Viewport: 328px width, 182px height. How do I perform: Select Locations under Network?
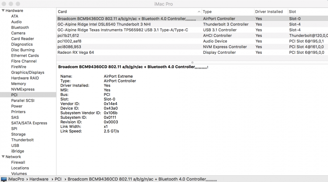coord(20,168)
